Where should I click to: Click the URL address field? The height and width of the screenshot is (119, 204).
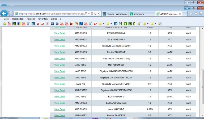(51, 13)
